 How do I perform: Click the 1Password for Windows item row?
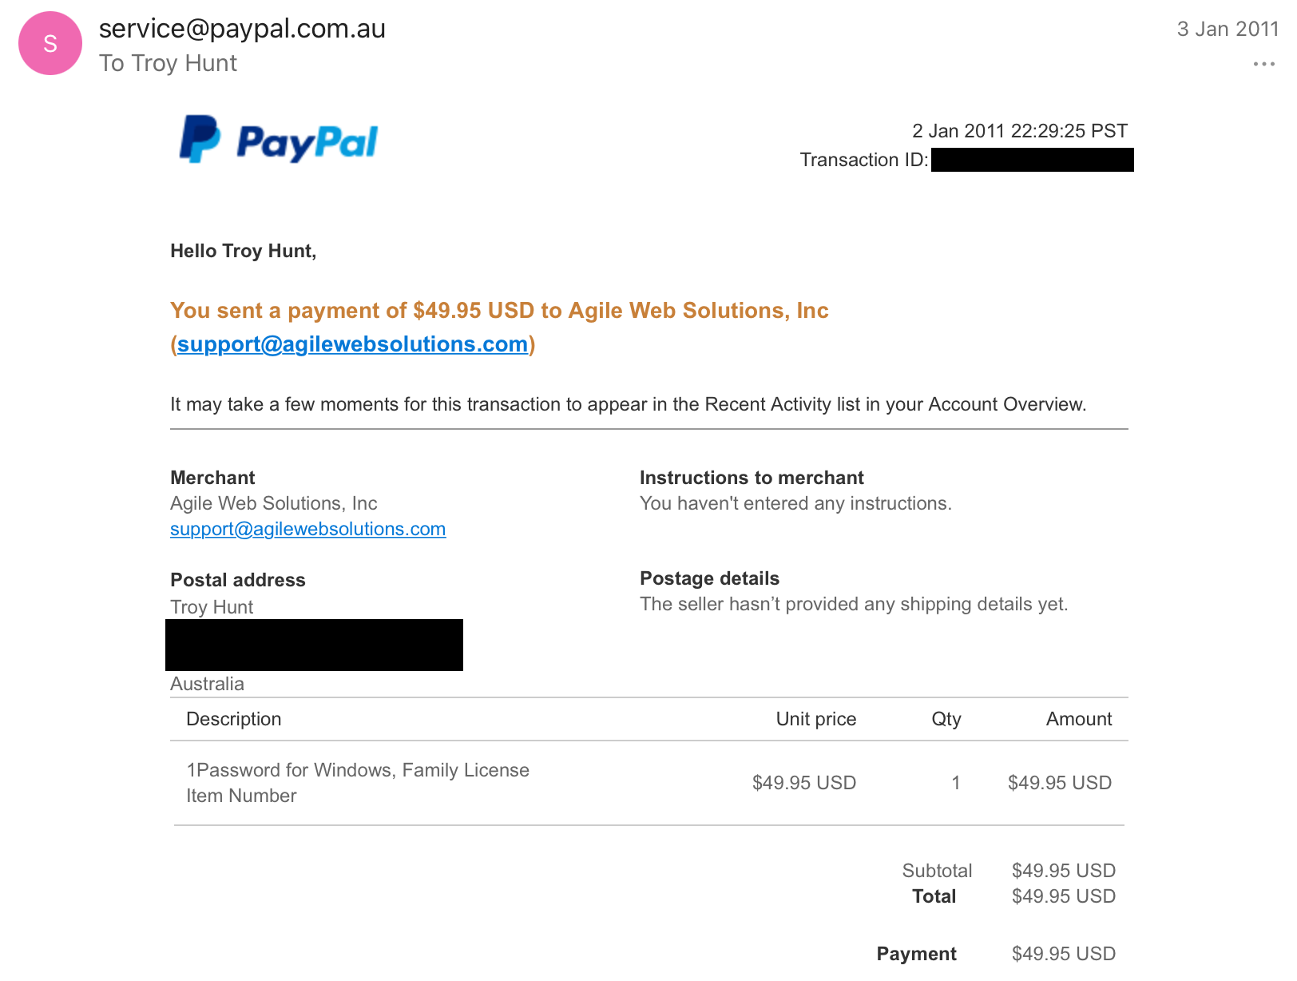(x=648, y=783)
